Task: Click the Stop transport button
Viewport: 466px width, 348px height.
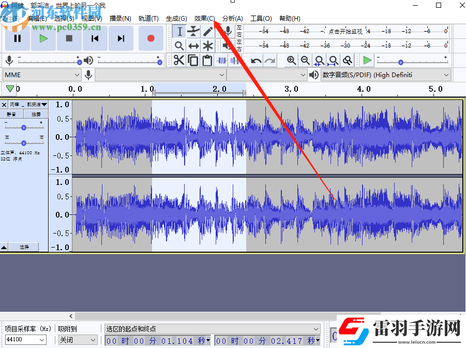Action: click(69, 38)
